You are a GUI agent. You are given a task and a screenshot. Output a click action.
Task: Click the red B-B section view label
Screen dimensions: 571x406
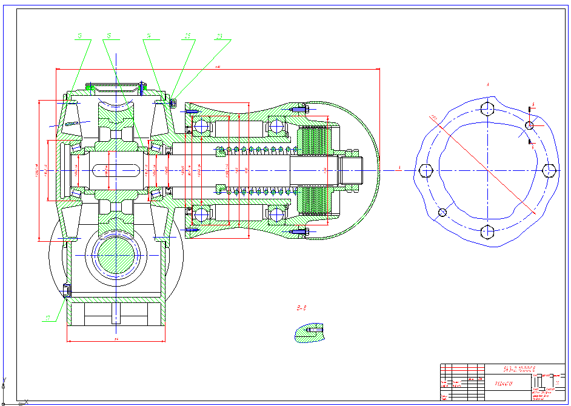coord(301,308)
